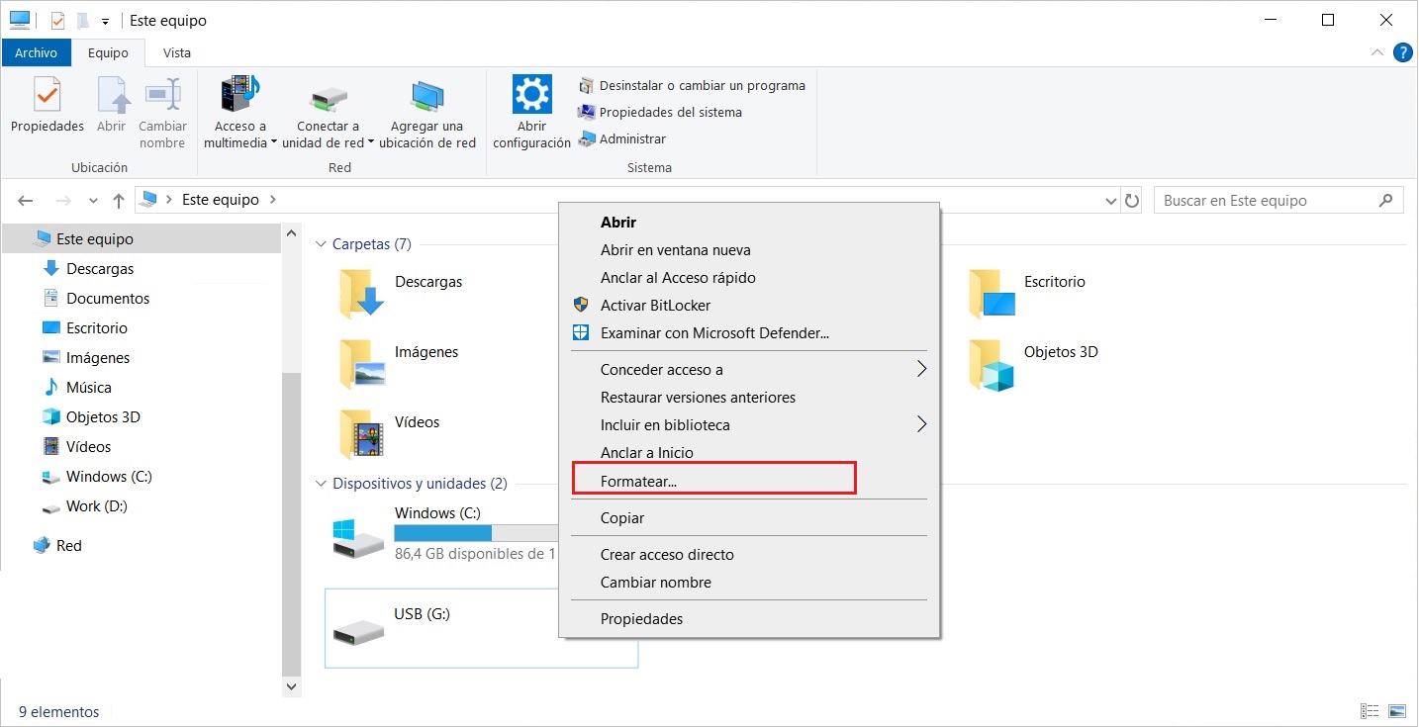Switch to large icons view in status bar
Screen dimensions: 1419x727
[1396, 711]
